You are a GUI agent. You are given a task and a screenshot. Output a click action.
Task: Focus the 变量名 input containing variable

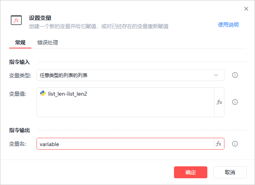point(123,144)
